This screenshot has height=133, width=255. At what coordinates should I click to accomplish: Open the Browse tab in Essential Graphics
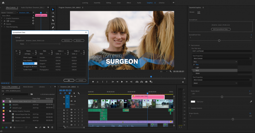192,12
